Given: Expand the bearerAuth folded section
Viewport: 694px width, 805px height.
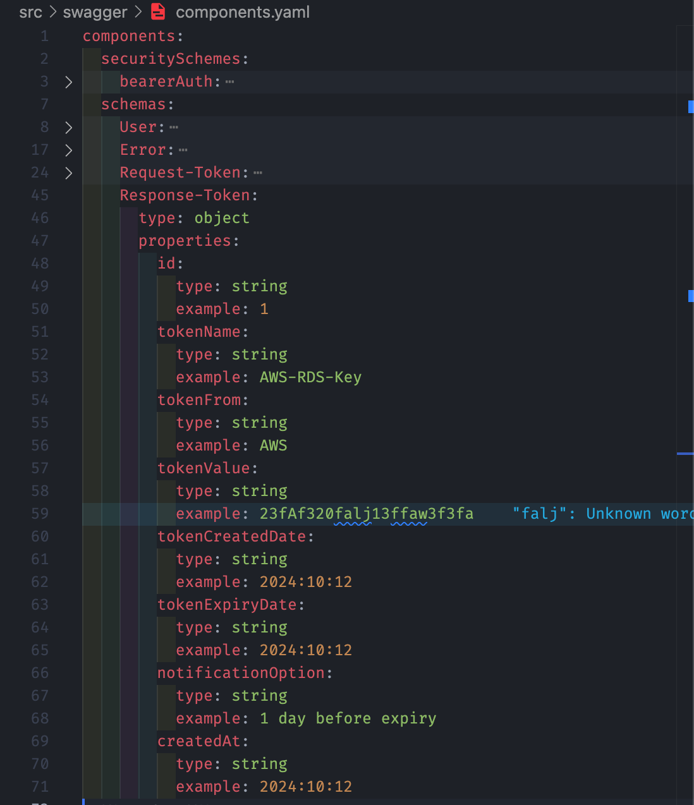Looking at the screenshot, I should coord(68,82).
